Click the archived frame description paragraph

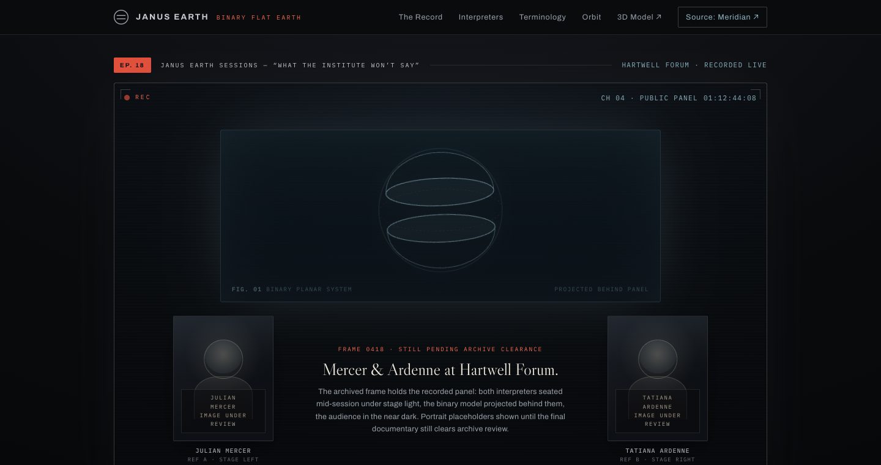441,410
